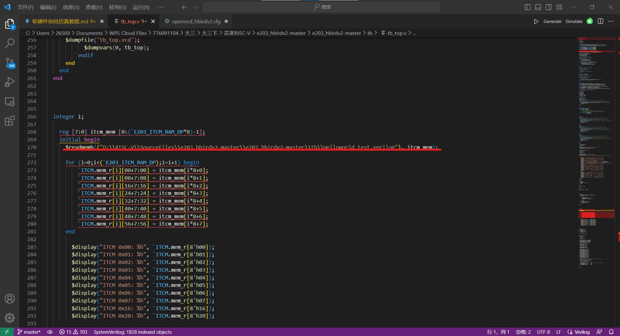Open the Explorer view in the activity bar
The height and width of the screenshot is (336, 620).
(x=10, y=24)
